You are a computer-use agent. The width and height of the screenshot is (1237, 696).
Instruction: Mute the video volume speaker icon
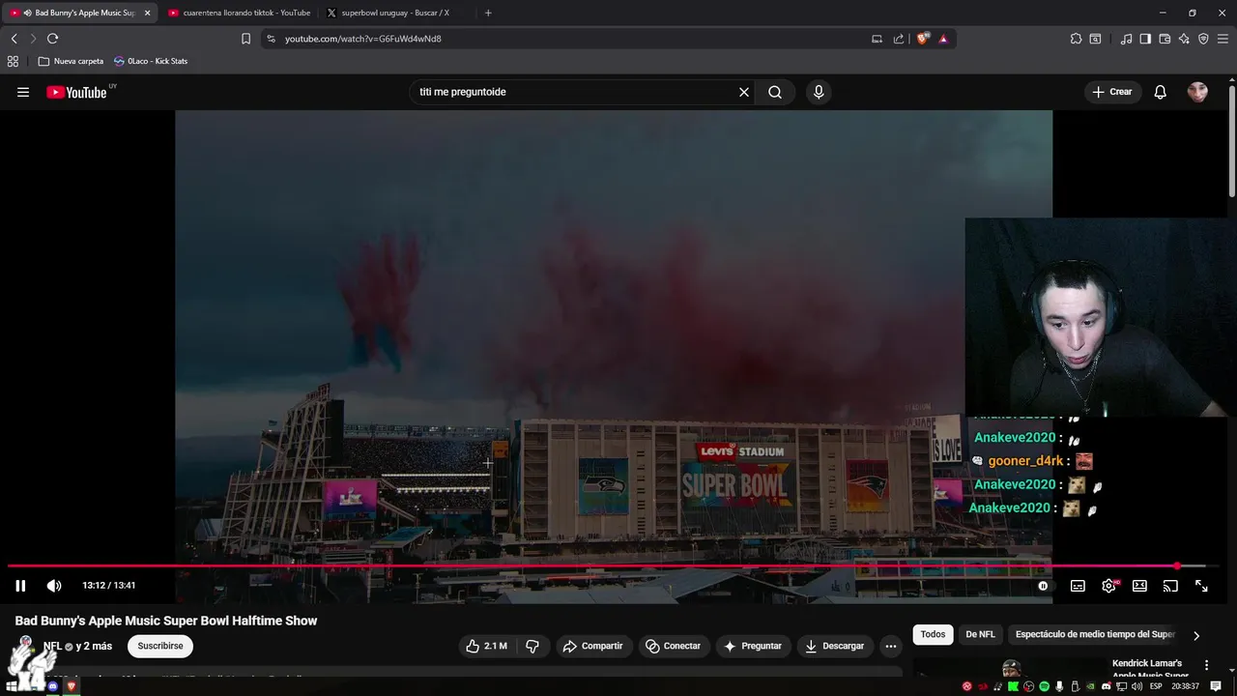coord(54,585)
